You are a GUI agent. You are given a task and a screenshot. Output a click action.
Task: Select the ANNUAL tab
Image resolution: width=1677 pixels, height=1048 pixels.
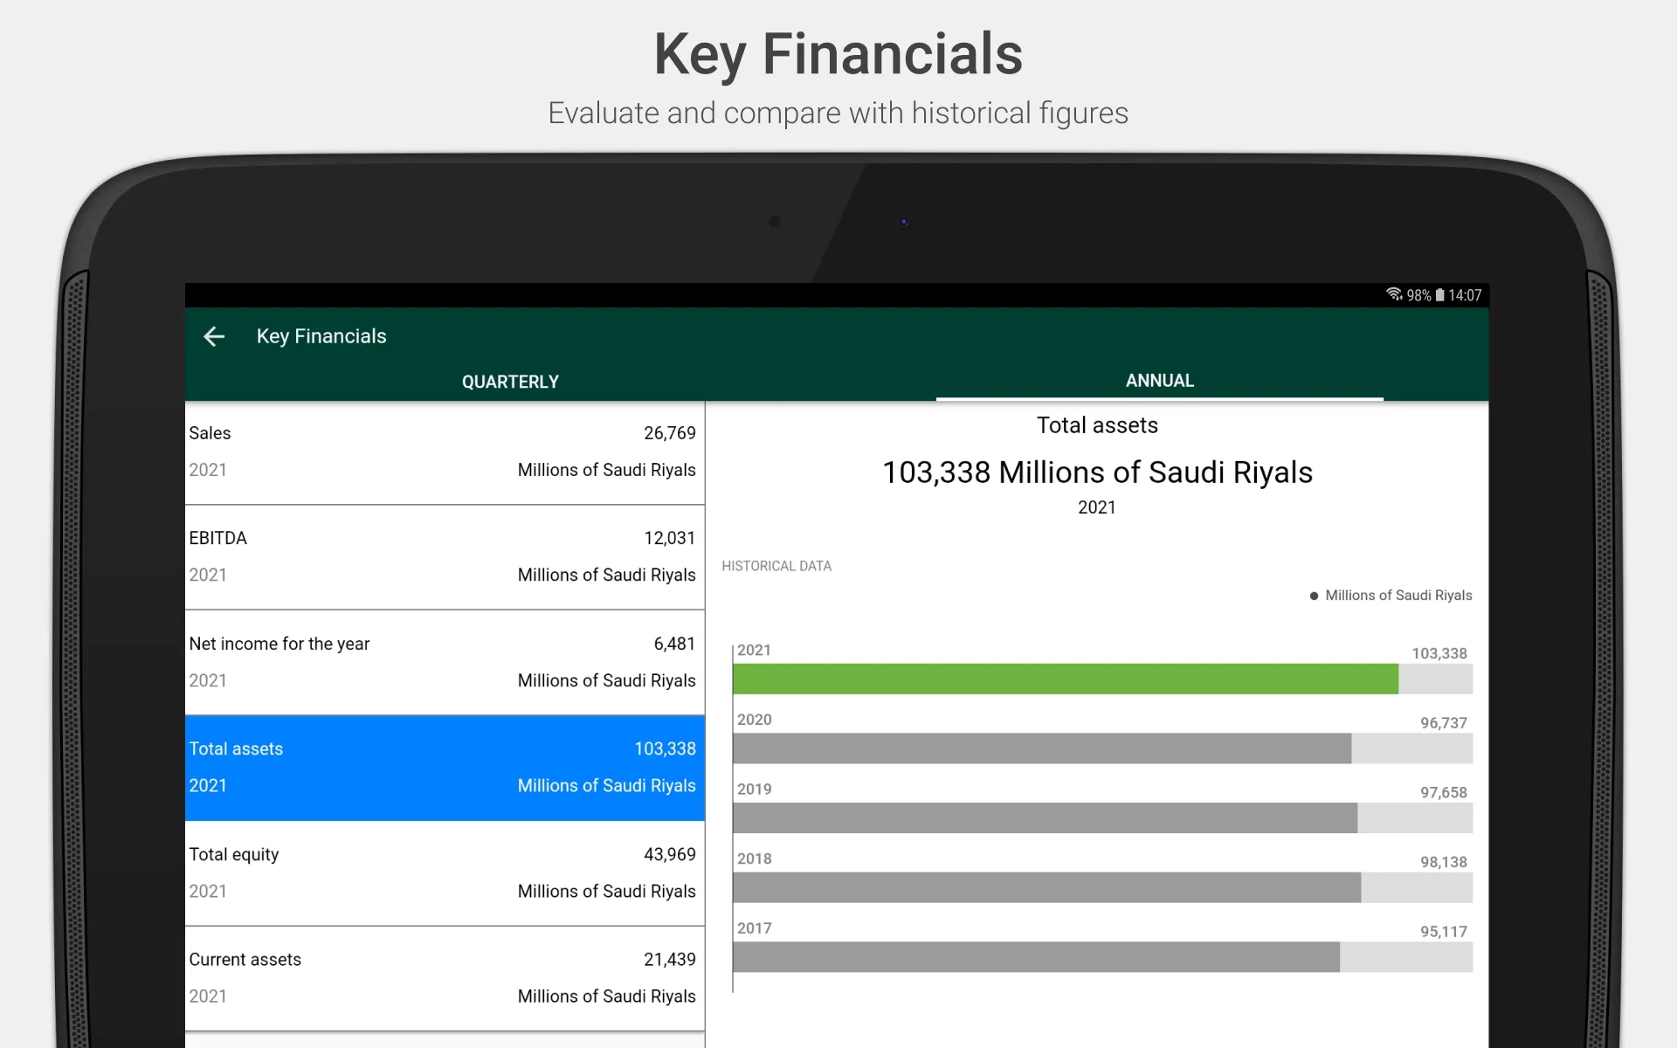click(1159, 381)
